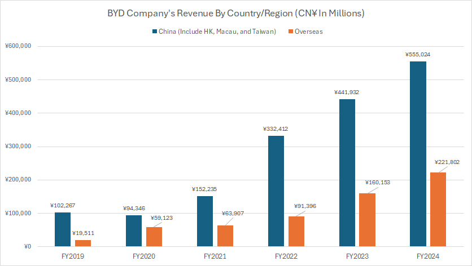Click the ¥94,346 data label
The image size is (472, 266).
[134, 209]
